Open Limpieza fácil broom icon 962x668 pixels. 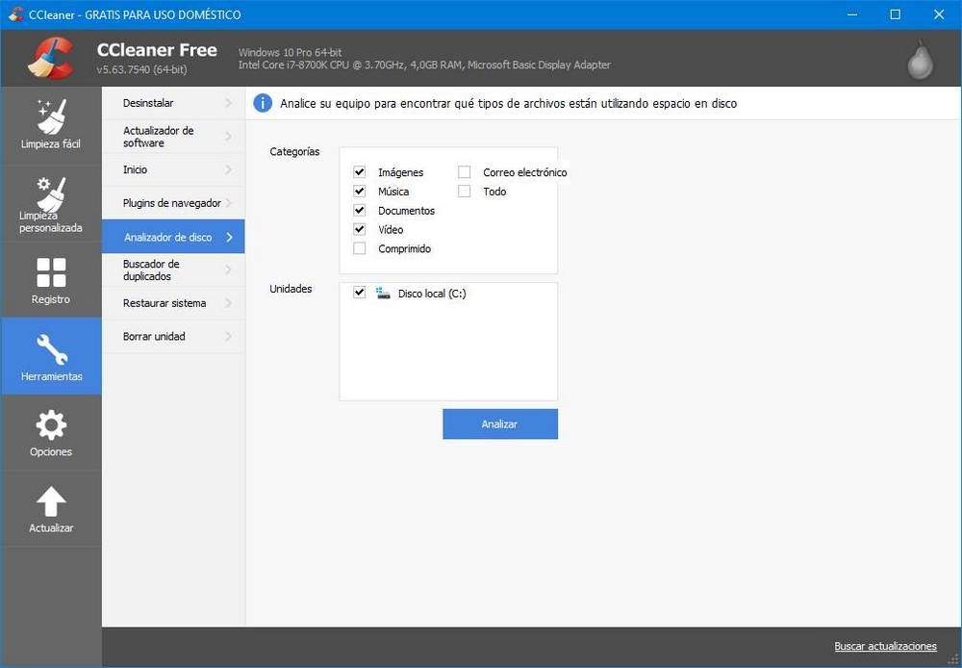[x=52, y=116]
